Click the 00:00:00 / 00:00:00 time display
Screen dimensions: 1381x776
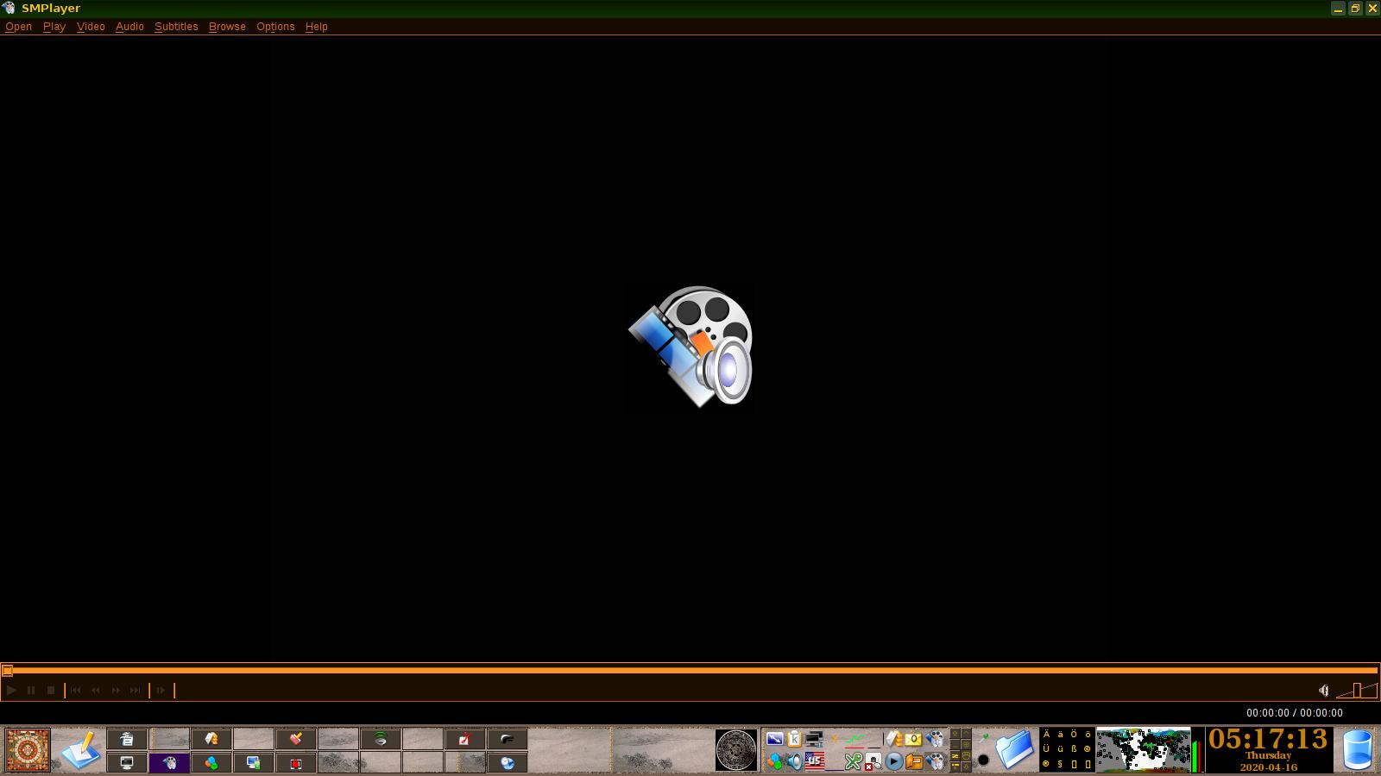coord(1294,713)
